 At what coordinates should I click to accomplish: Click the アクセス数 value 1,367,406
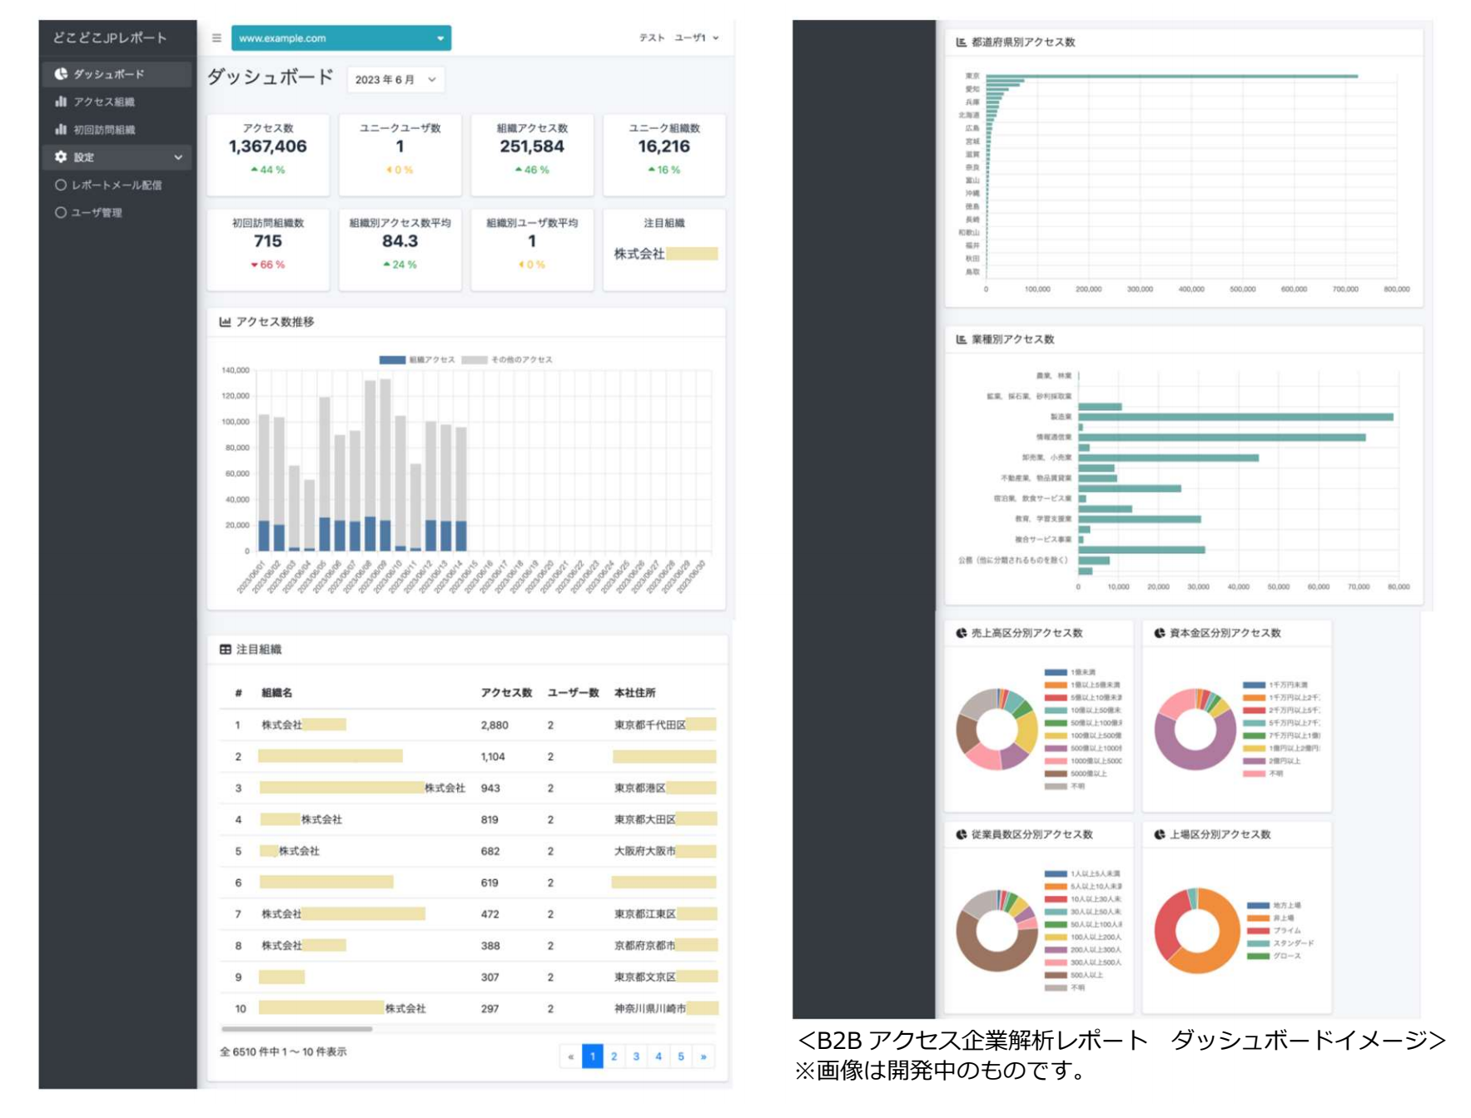point(268,147)
